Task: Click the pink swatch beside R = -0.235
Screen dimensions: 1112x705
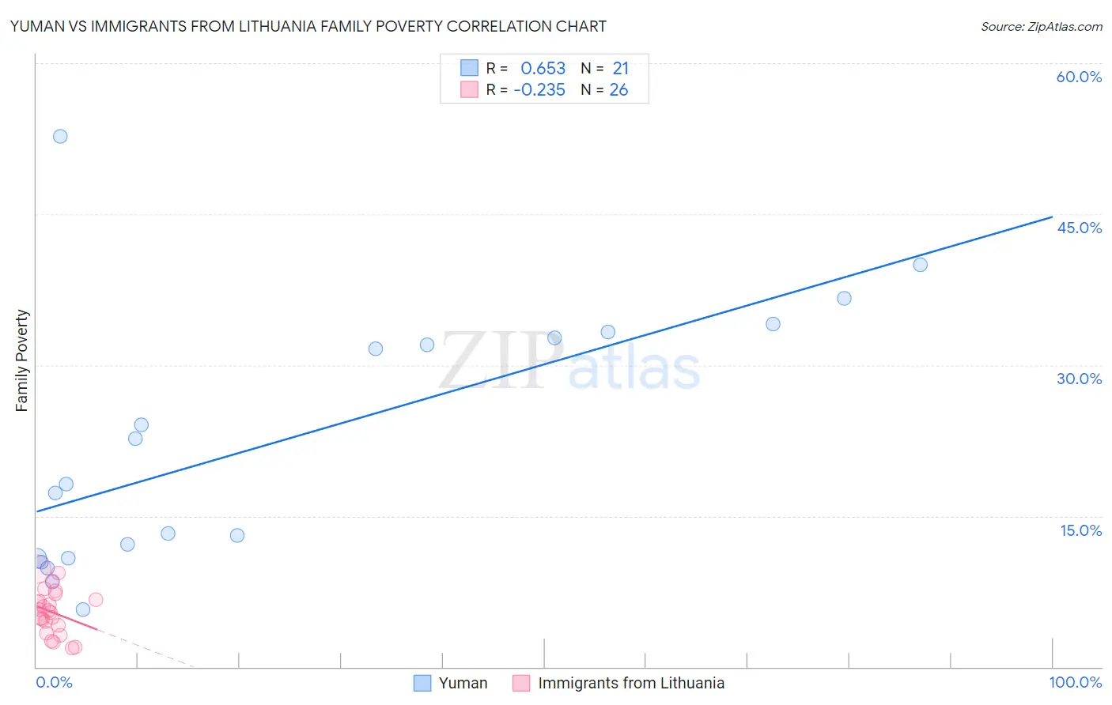Action: 469,89
